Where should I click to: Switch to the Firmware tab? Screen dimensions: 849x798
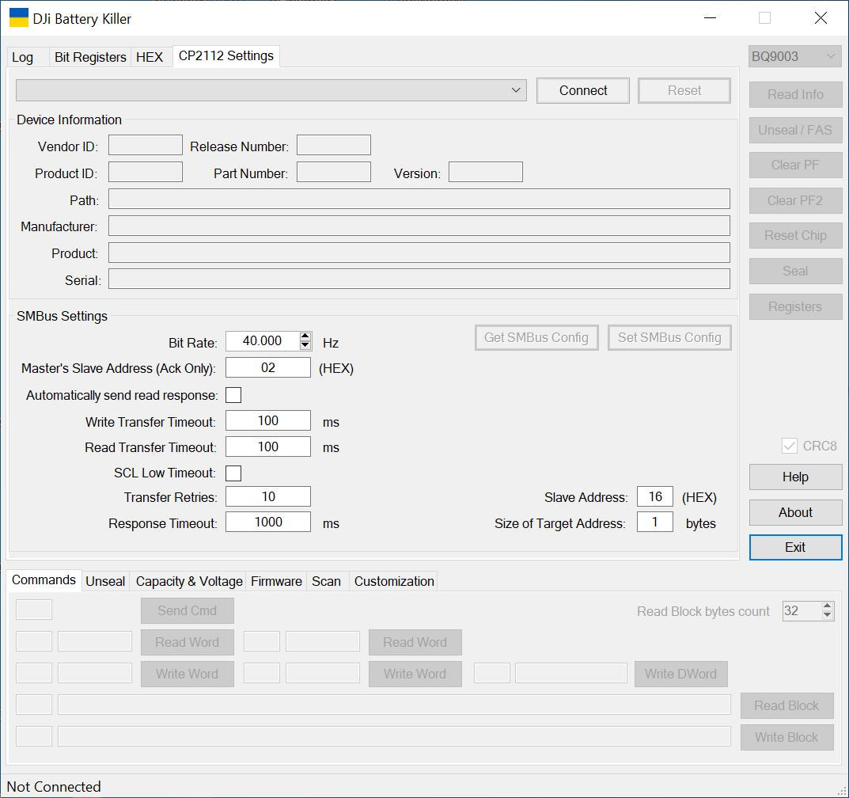tap(276, 581)
